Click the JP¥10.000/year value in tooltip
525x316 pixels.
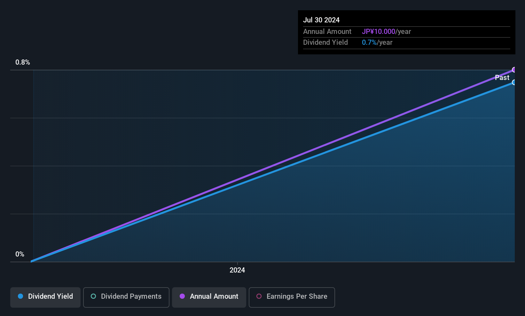(x=386, y=32)
